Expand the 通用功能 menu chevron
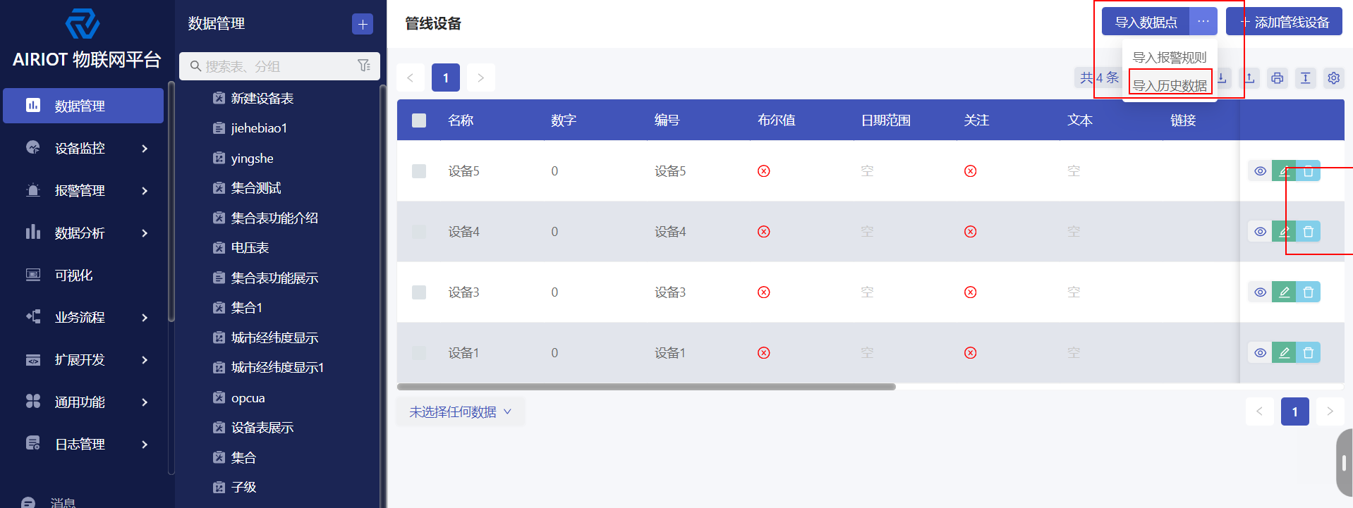Image resolution: width=1353 pixels, height=508 pixels. 145,402
